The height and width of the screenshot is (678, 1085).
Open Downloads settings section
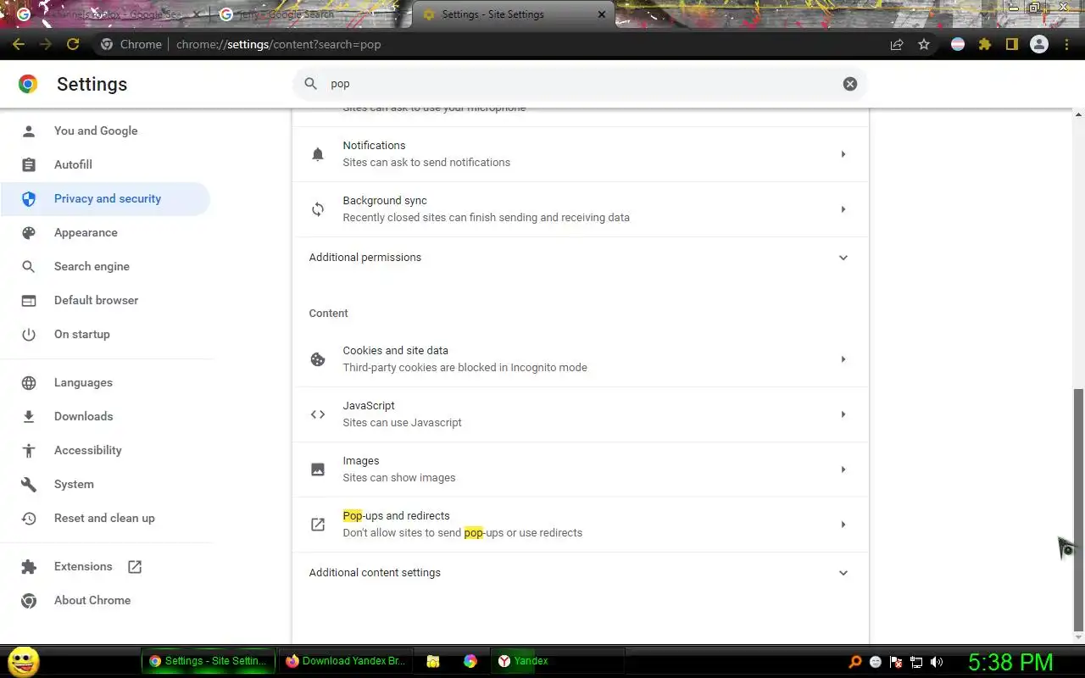(x=105, y=416)
